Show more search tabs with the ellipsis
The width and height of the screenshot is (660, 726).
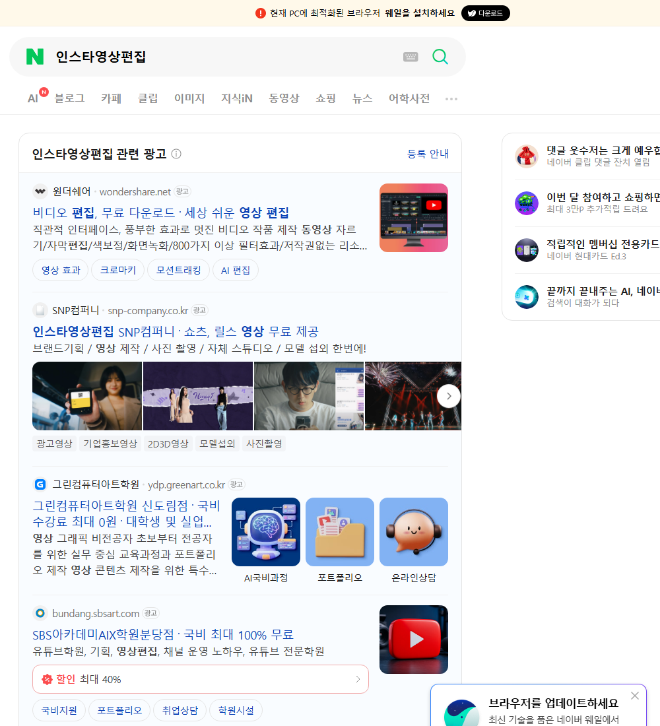point(451,98)
